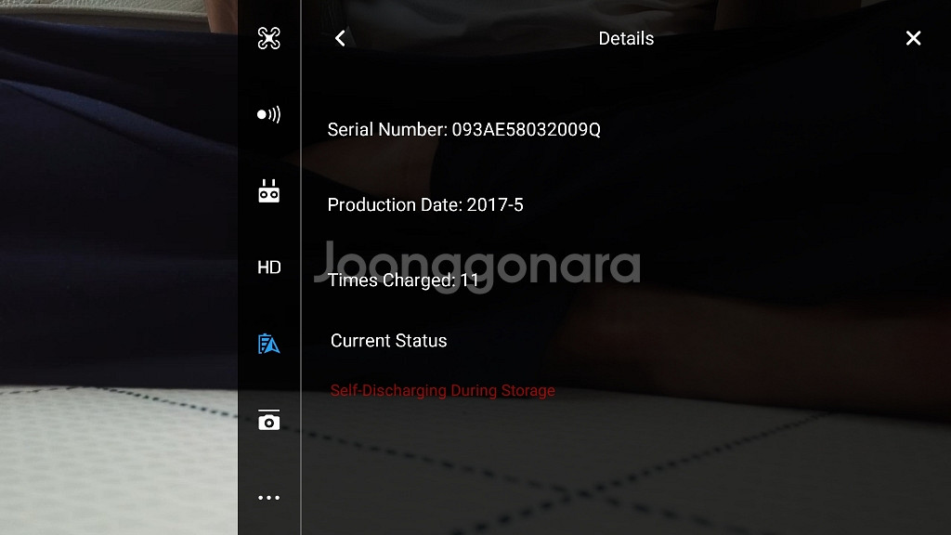The height and width of the screenshot is (535, 951).
Task: Select the highlighted aircraft battery settings icon
Action: coord(268,344)
